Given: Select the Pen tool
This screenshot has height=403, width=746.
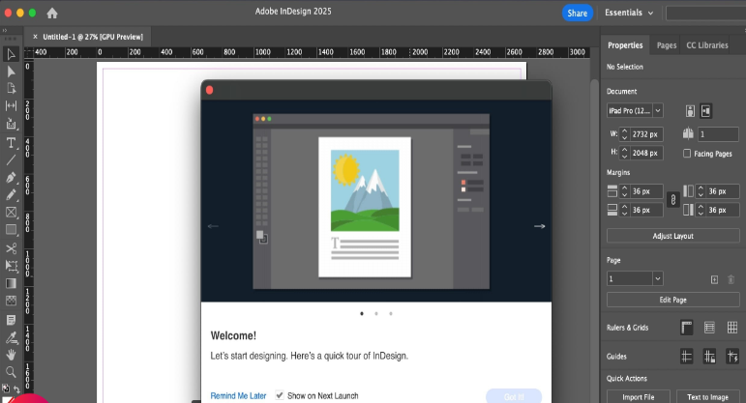Looking at the screenshot, I should click(12, 178).
